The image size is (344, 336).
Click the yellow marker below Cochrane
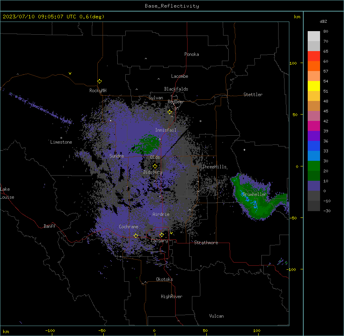[136, 236]
